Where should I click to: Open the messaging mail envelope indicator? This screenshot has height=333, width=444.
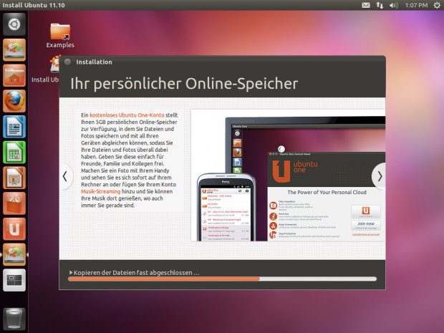(366, 5)
